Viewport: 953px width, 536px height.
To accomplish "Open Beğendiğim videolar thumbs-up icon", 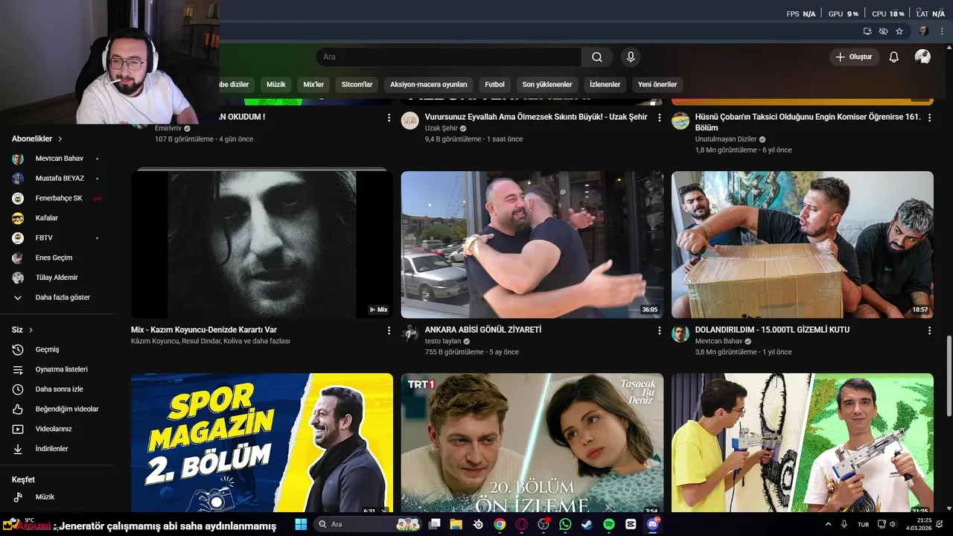I will pos(18,409).
